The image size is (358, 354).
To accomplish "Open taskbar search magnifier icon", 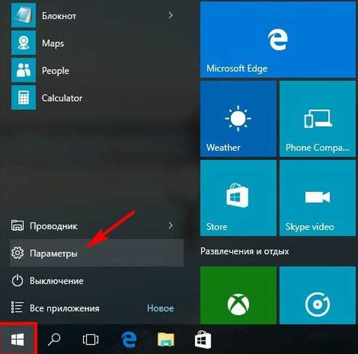I will tap(54, 339).
